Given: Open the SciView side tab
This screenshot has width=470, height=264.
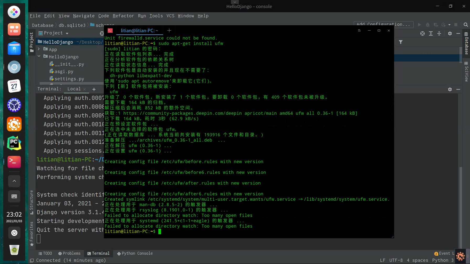Looking at the screenshot, I should (x=466, y=72).
